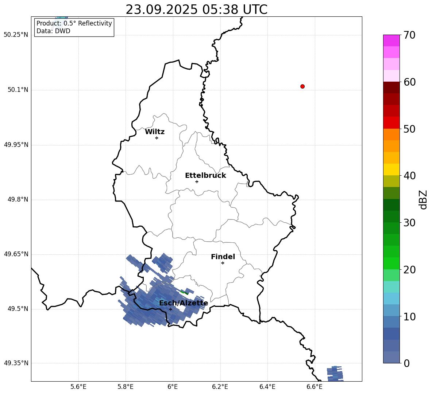Viewport: 432px width, 394px height.
Task: Click the 49.35°N latitude label
Action: point(16,363)
